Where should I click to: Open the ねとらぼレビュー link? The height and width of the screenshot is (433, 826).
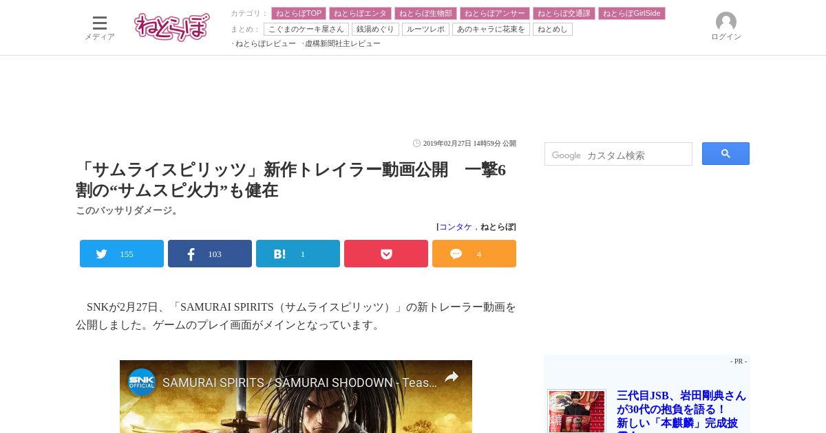click(266, 43)
